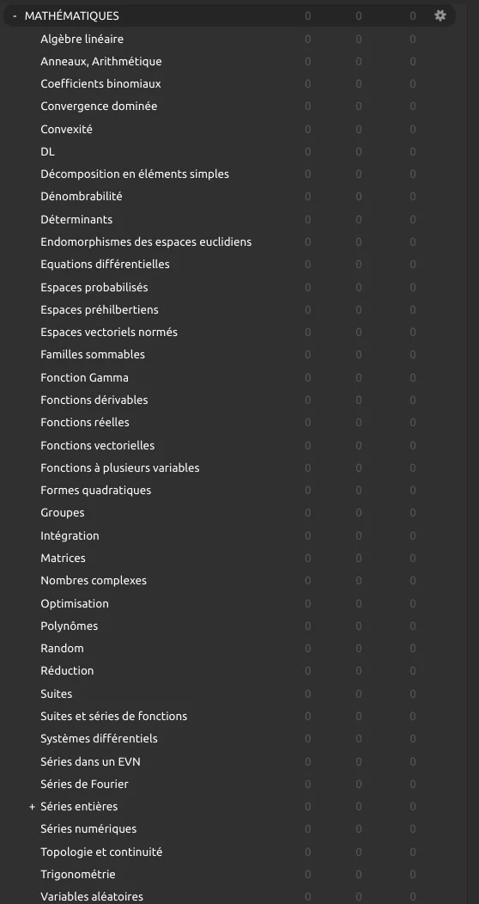Open Endomorphismes des espaces euclidiens deck
The image size is (479, 904).
146,241
